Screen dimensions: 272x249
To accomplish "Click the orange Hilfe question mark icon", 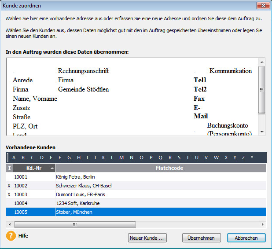I will pyautogui.click(x=11, y=236).
